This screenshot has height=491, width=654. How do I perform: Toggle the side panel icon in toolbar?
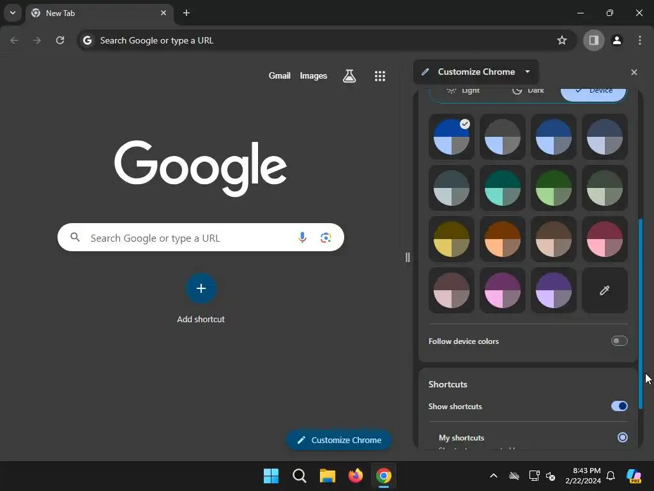pyautogui.click(x=593, y=40)
